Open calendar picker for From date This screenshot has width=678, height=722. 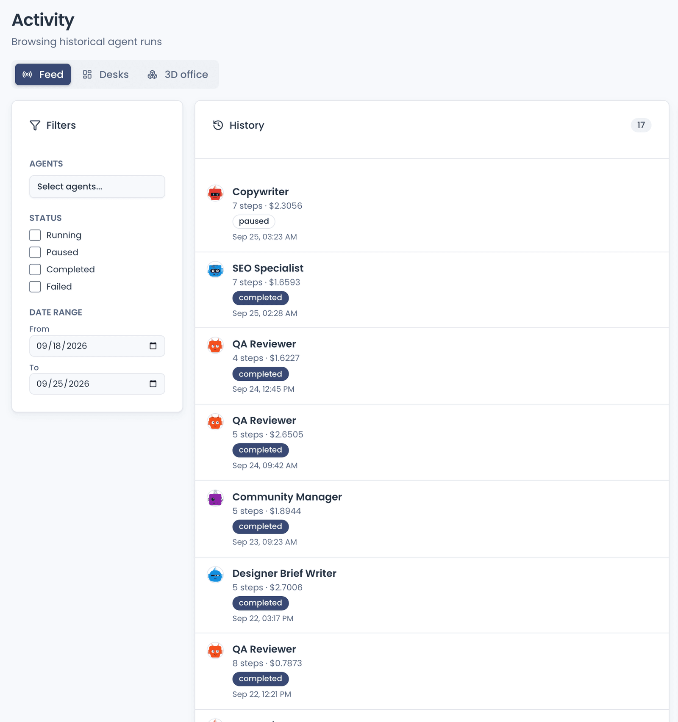[x=153, y=346]
